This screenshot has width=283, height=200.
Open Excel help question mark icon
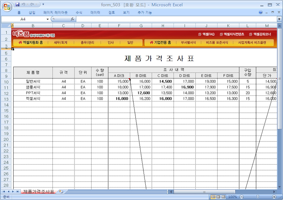[261, 12]
